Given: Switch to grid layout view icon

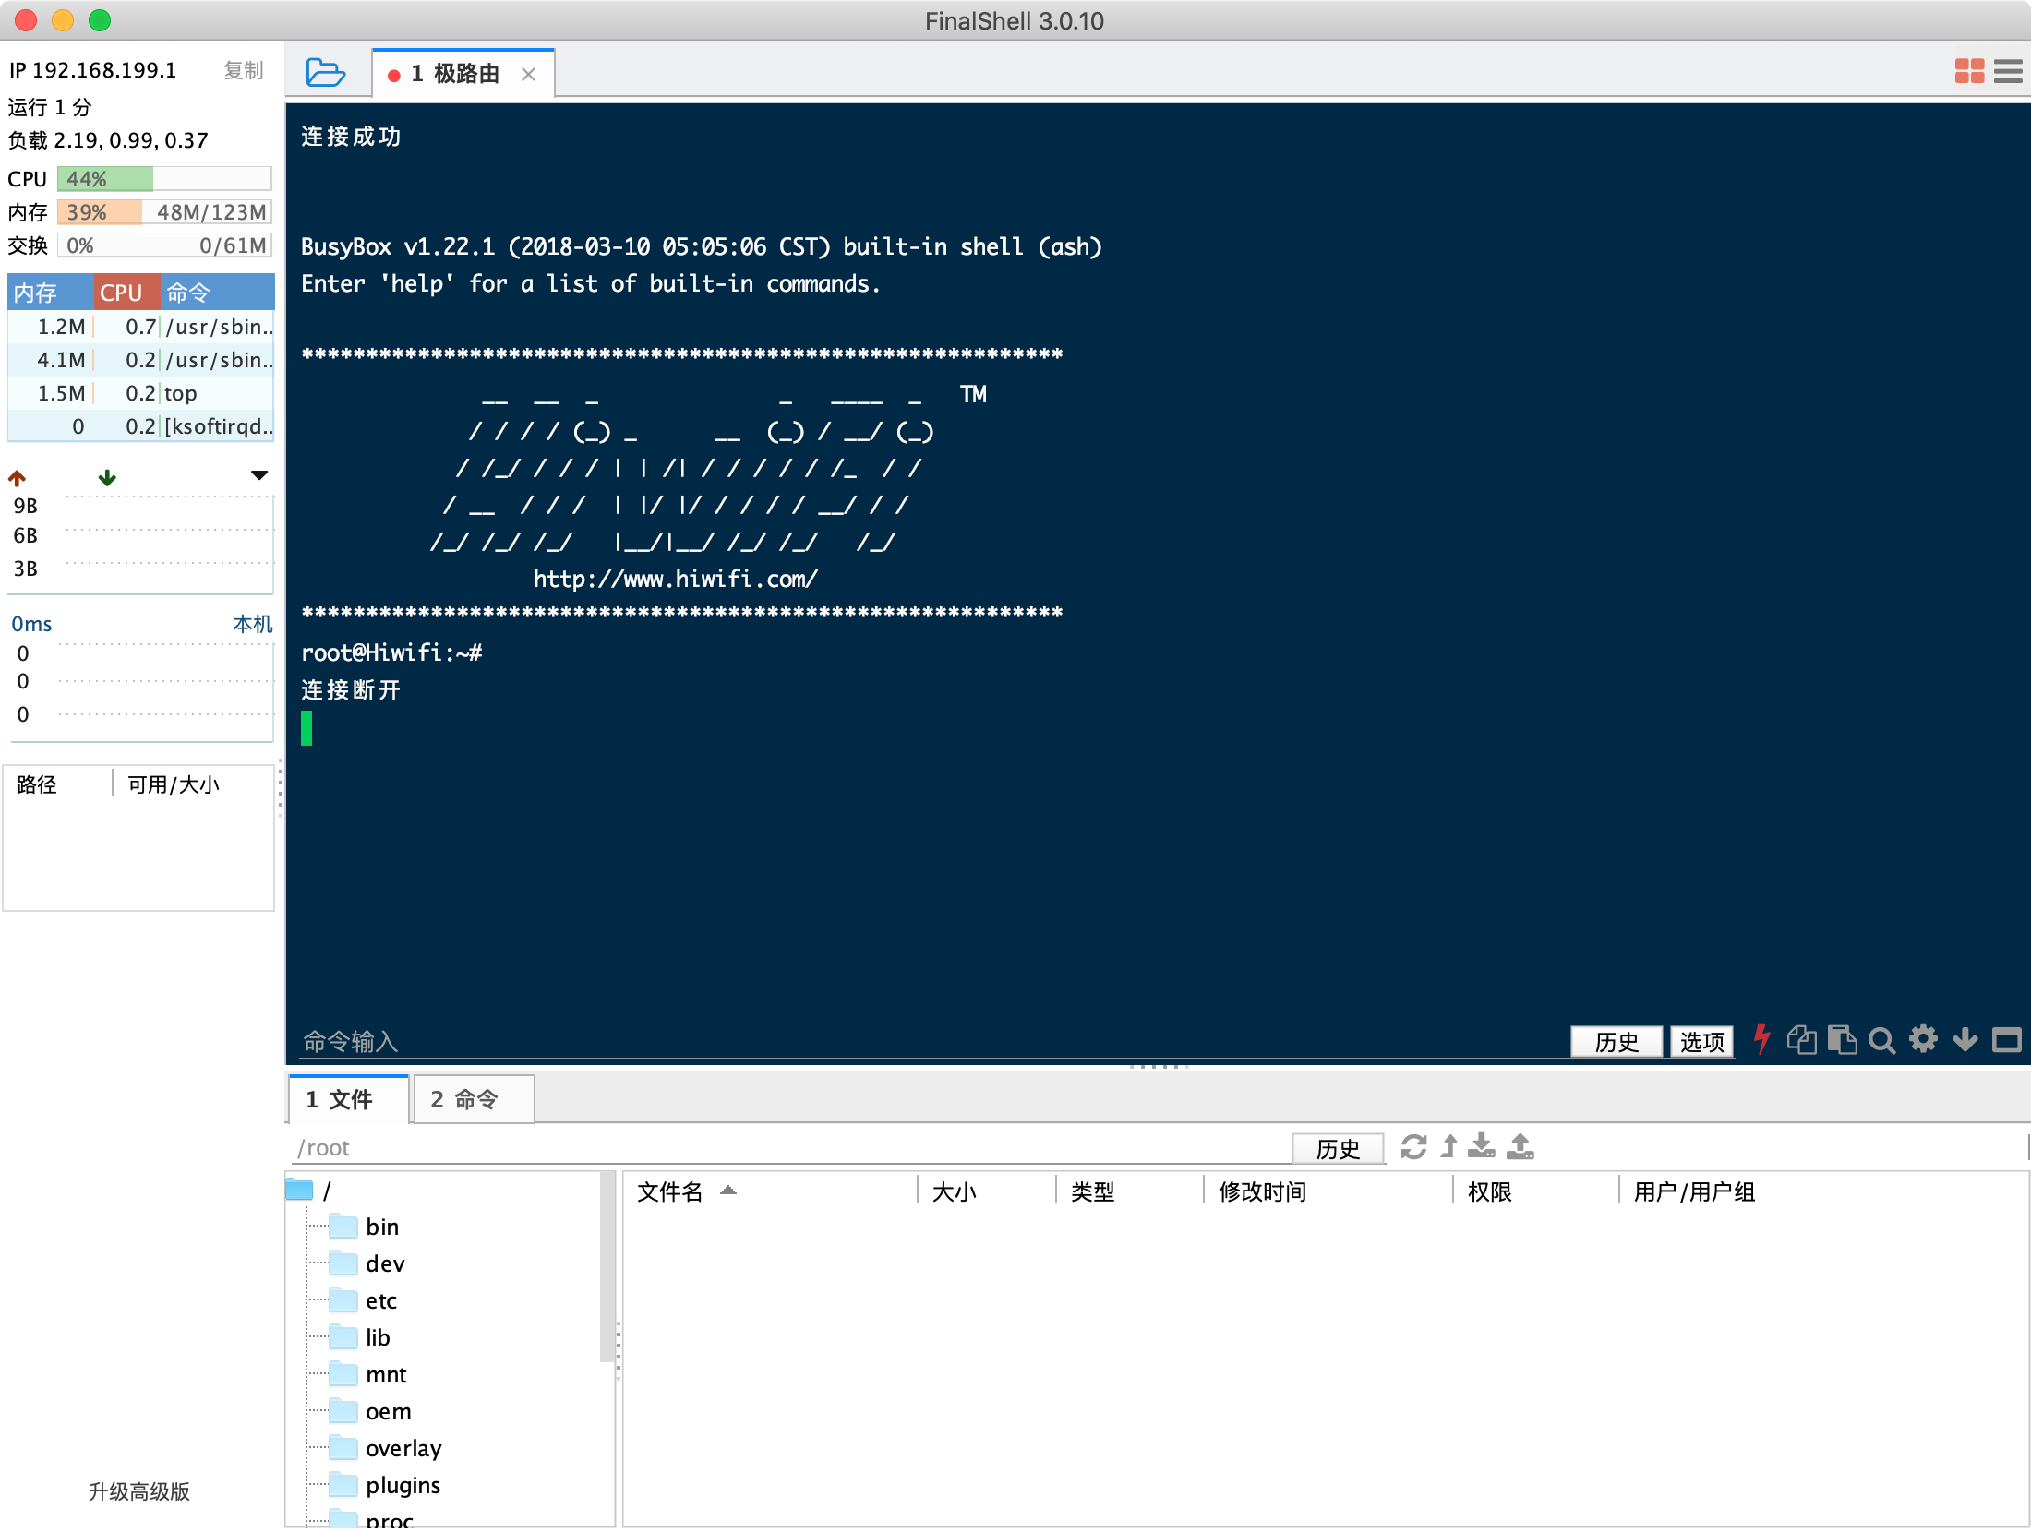Looking at the screenshot, I should (x=1968, y=71).
